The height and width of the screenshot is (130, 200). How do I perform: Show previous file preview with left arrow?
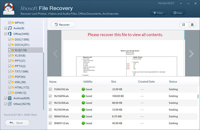tap(56, 54)
